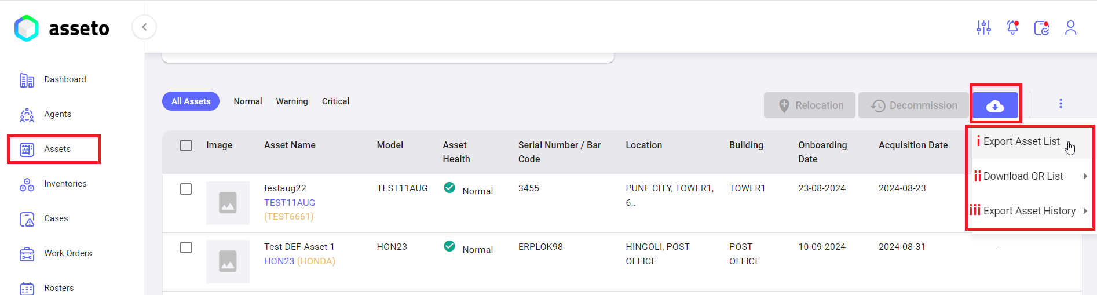1097x295 pixels.
Task: Open Work Orders from the sidebar
Action: pyautogui.click(x=68, y=253)
